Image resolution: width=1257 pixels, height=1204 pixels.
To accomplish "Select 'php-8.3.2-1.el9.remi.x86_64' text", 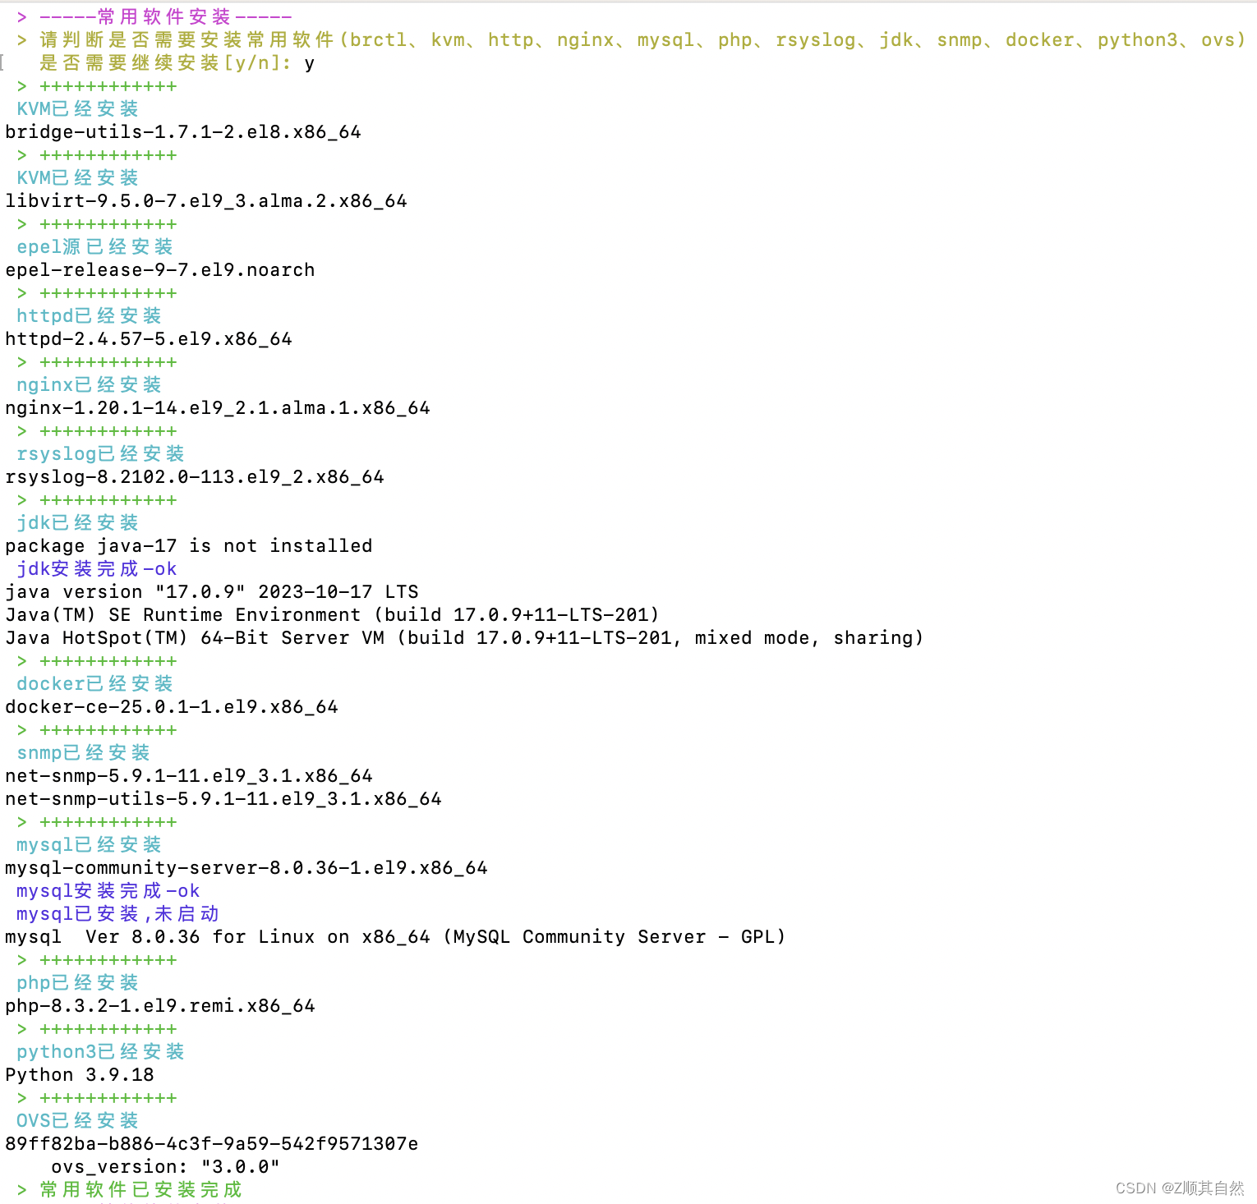I will pyautogui.click(x=160, y=1006).
